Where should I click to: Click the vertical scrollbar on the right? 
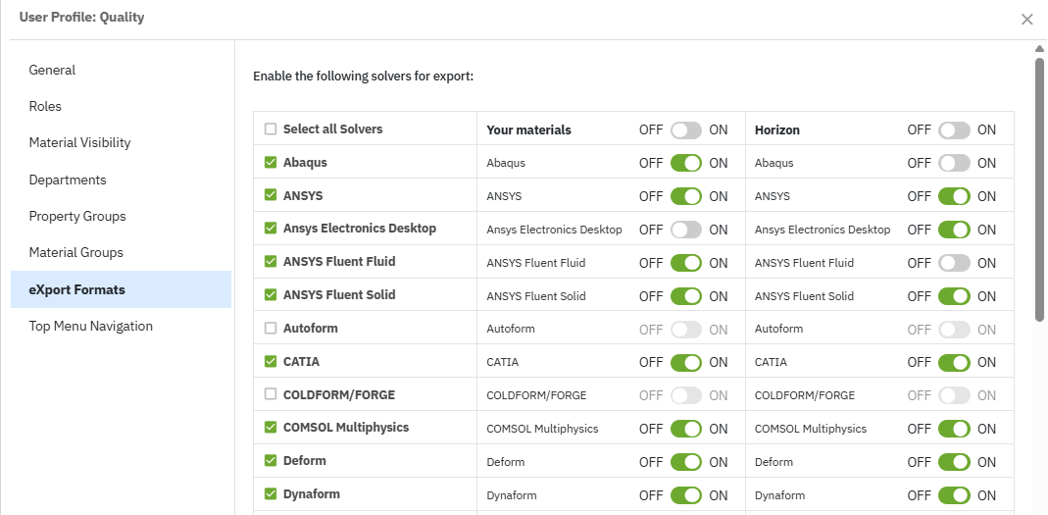(1039, 186)
